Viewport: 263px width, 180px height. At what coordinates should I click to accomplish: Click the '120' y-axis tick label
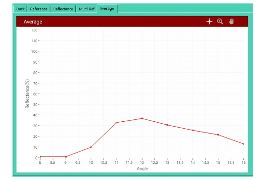pos(34,30)
